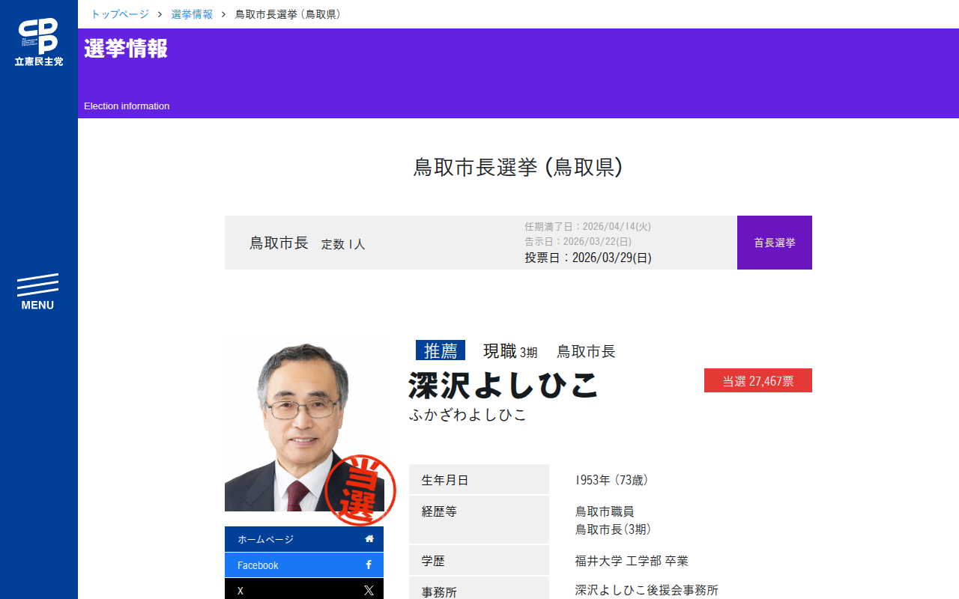This screenshot has height=599, width=959.
Task: Click the 鳥取市長 heading in the gray bar
Action: [x=279, y=243]
